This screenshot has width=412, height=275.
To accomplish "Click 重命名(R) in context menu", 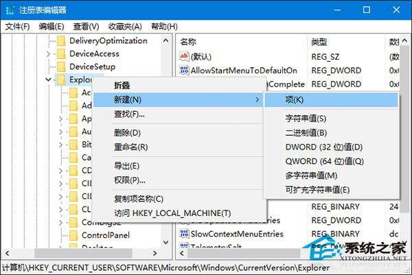I will point(178,147).
